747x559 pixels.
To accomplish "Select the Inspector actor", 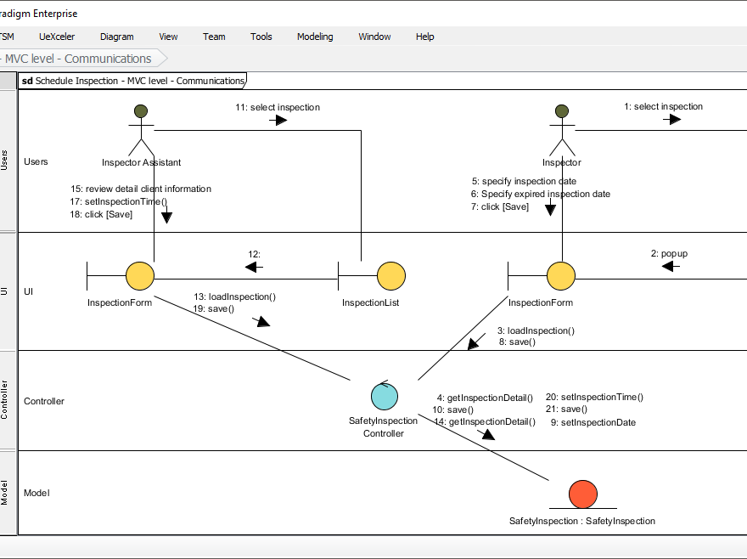I will click(561, 120).
